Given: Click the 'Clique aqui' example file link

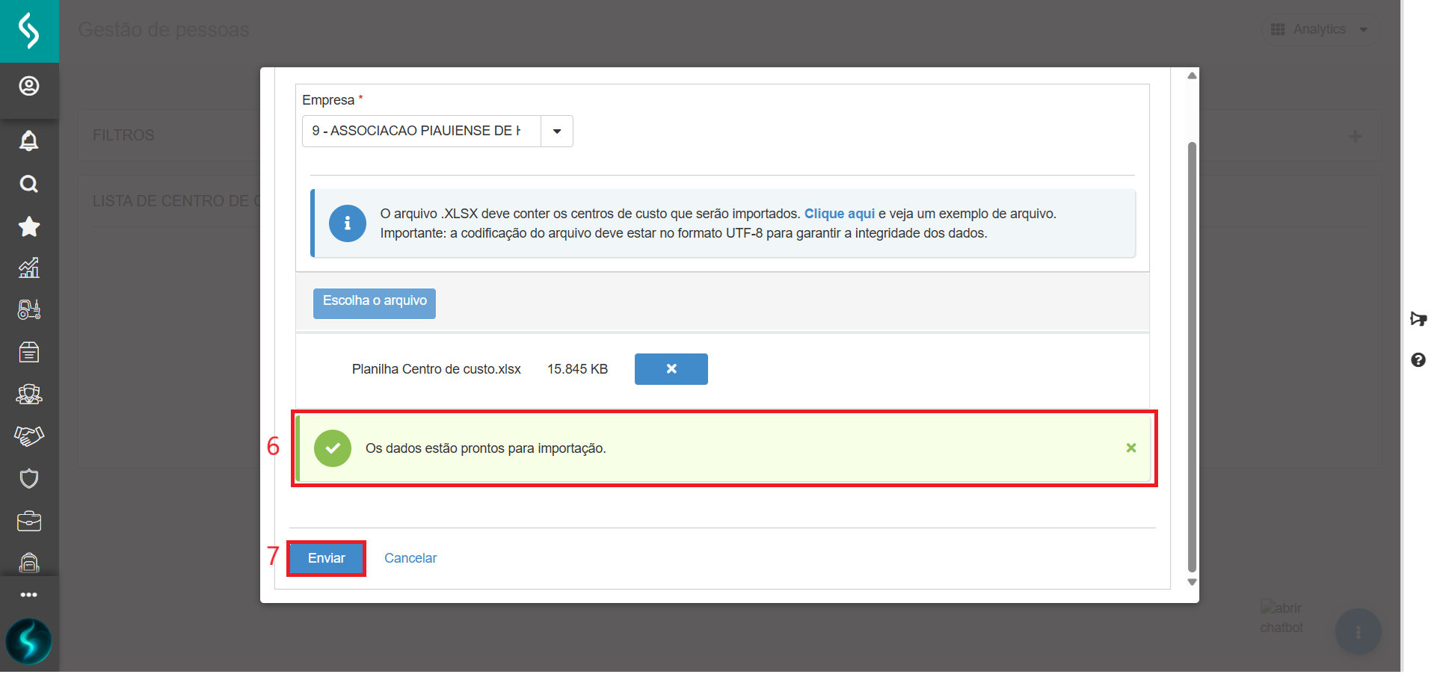Looking at the screenshot, I should point(839,214).
